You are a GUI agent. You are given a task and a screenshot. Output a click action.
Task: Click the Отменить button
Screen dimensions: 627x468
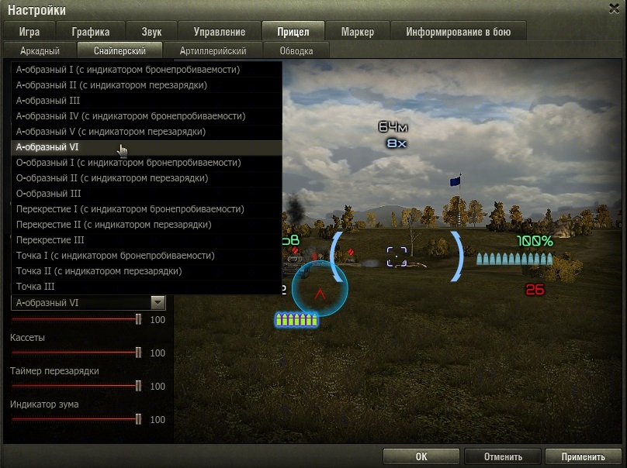point(503,456)
